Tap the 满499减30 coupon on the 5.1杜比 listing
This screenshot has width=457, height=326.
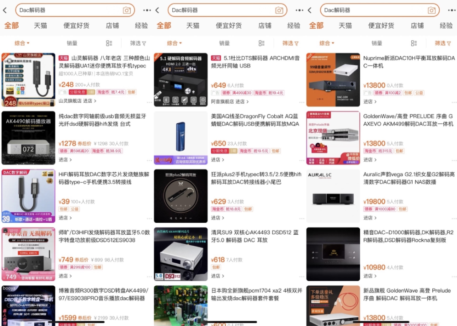[x=242, y=93]
